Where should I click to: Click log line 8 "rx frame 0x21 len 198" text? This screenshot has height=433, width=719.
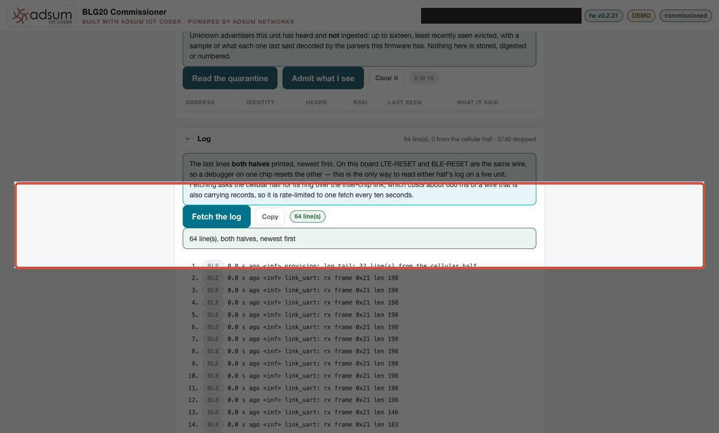[361, 351]
